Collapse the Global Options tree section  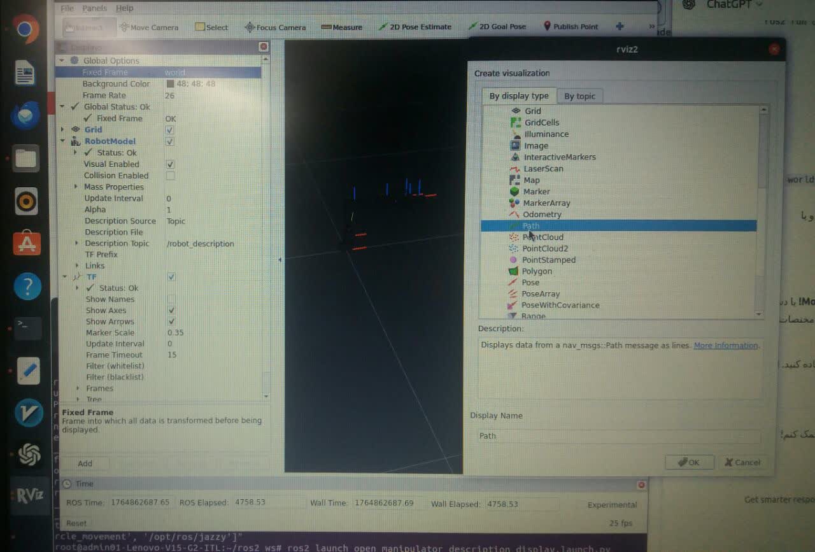(62, 60)
